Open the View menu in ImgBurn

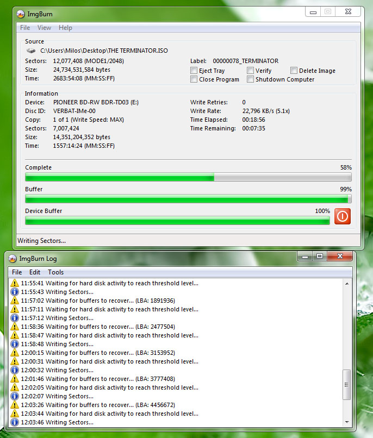(x=44, y=28)
